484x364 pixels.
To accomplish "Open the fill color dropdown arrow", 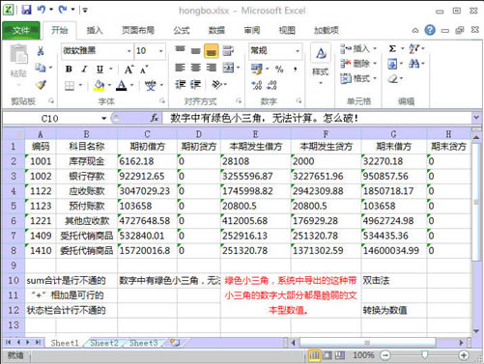I will [x=109, y=85].
